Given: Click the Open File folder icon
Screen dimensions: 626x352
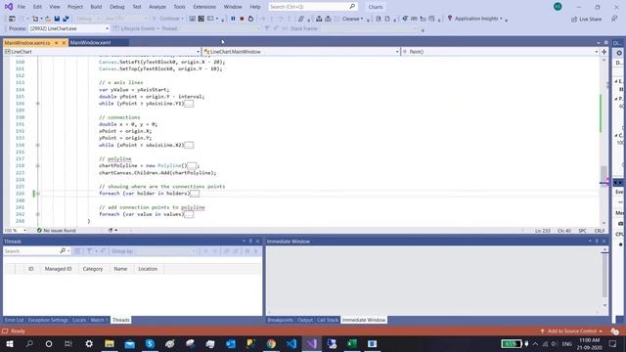Looking at the screenshot, I should [x=48, y=19].
